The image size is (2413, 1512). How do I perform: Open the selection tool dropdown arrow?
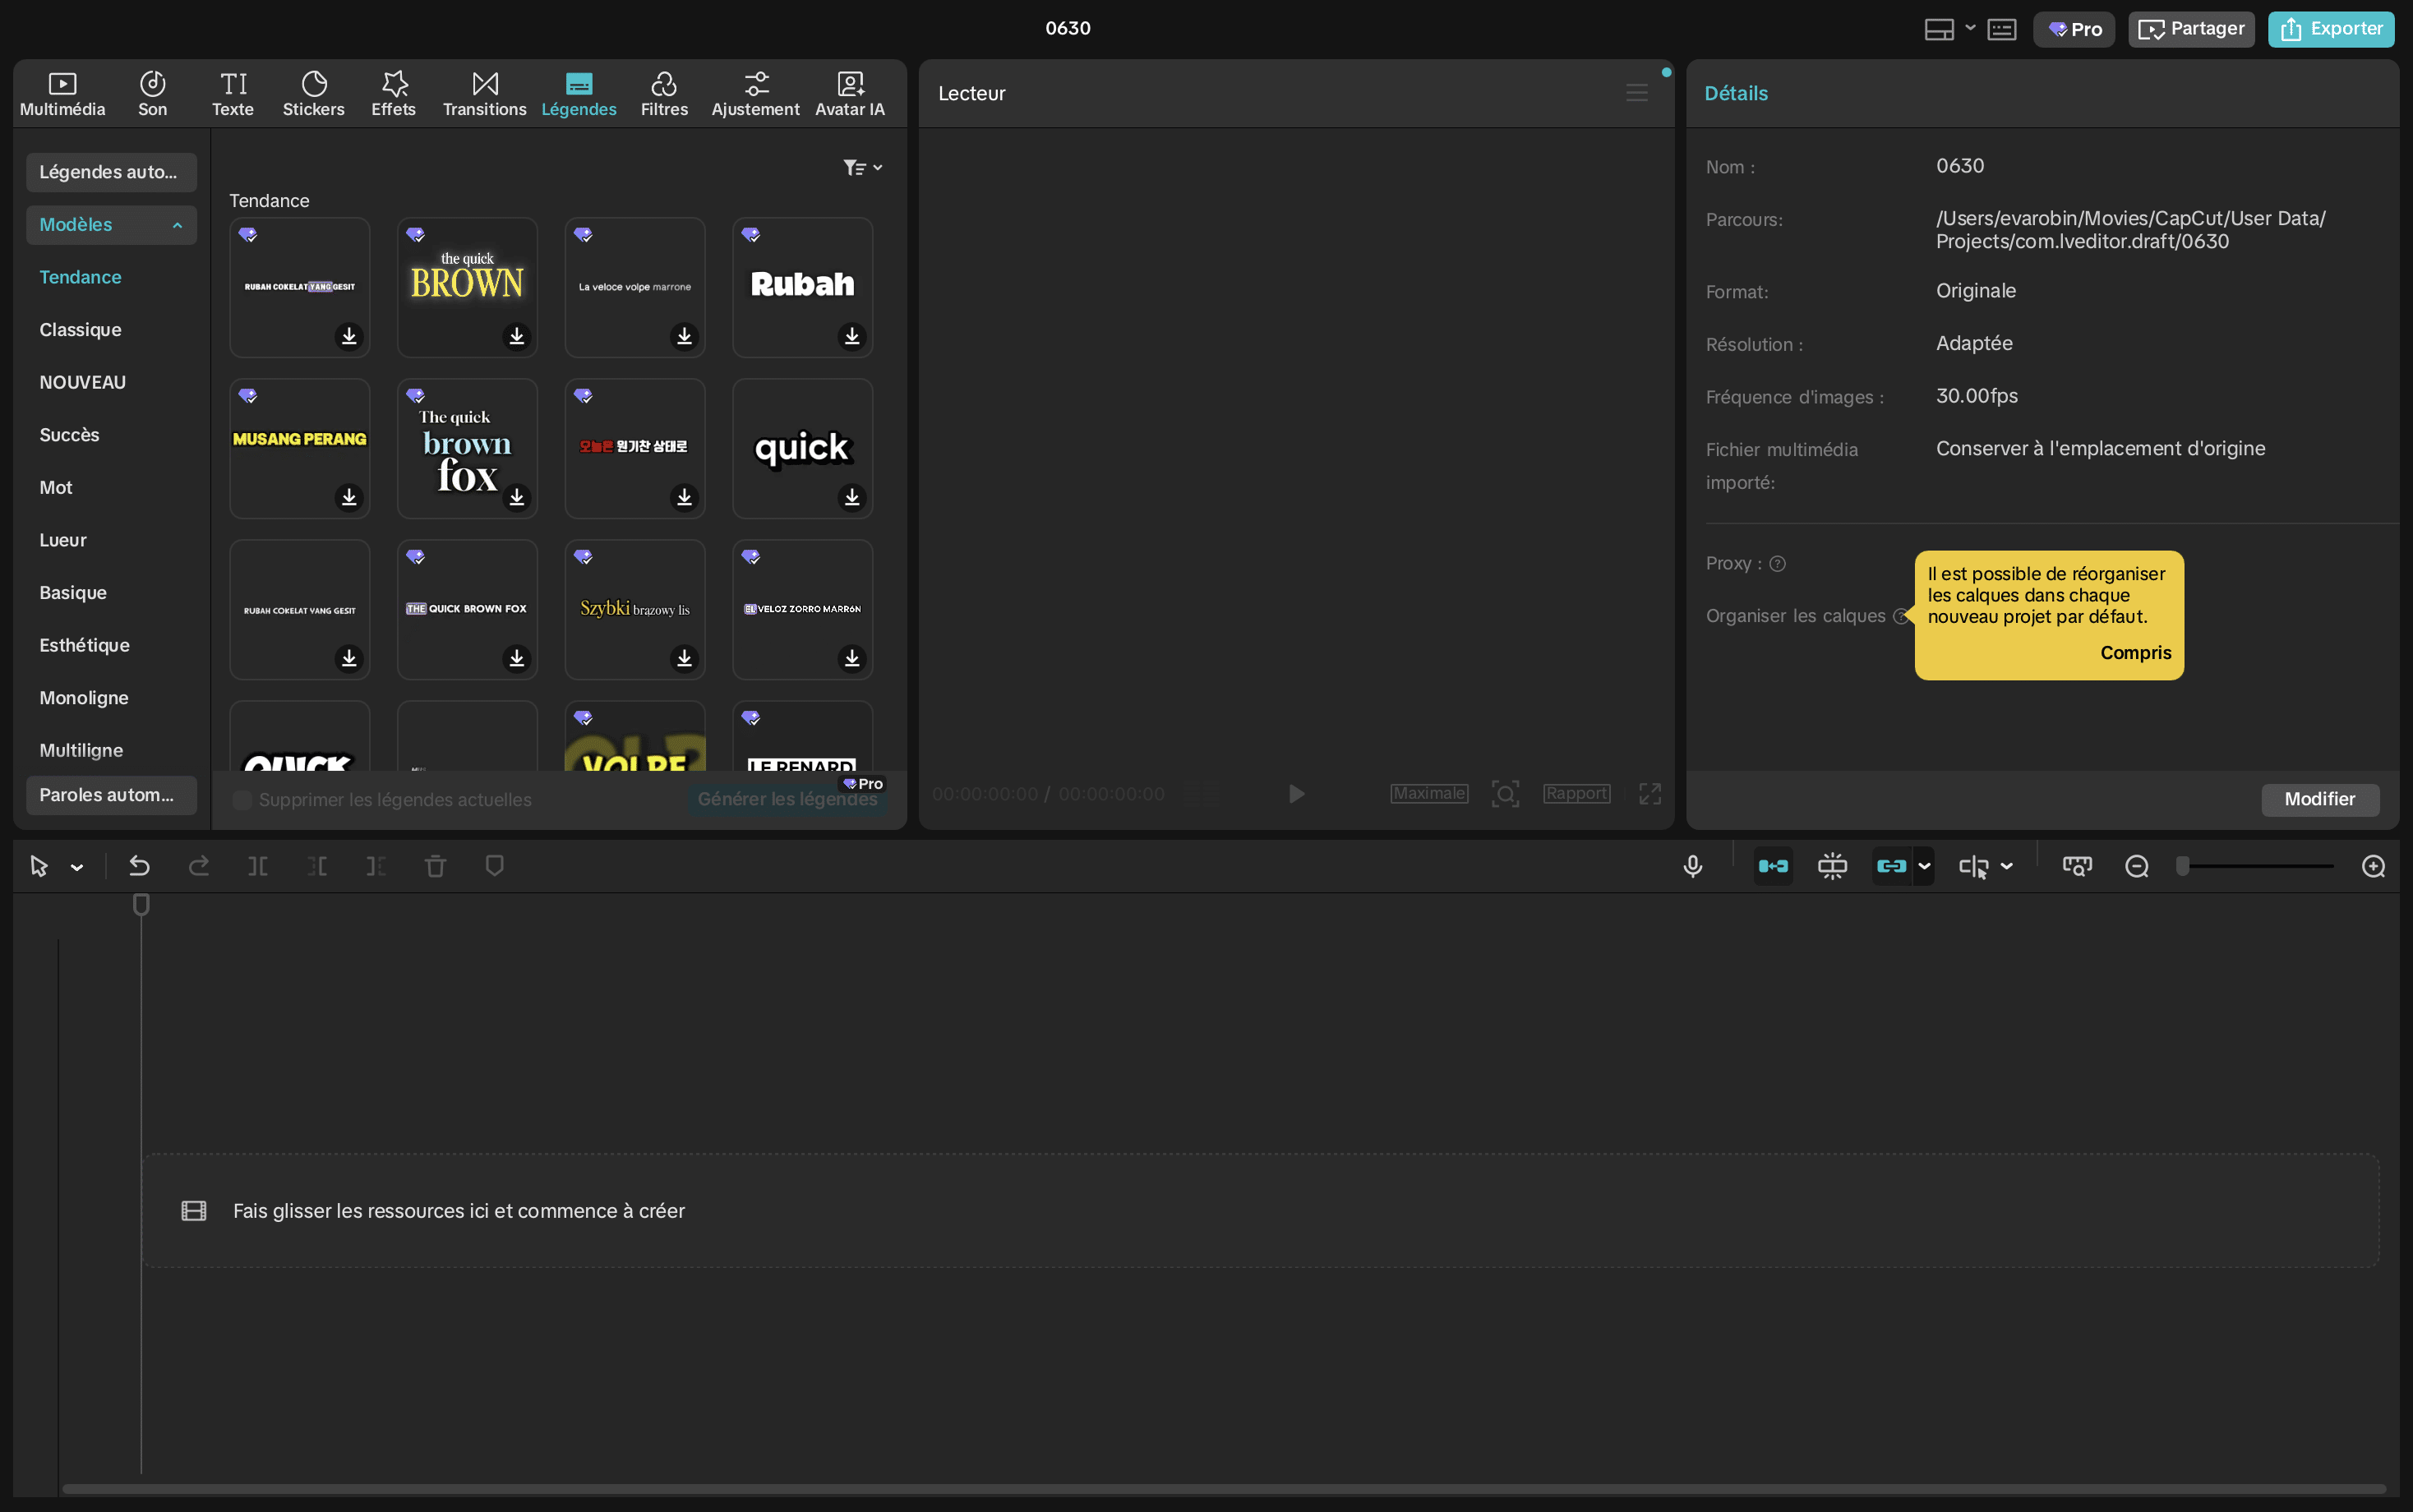coord(77,867)
